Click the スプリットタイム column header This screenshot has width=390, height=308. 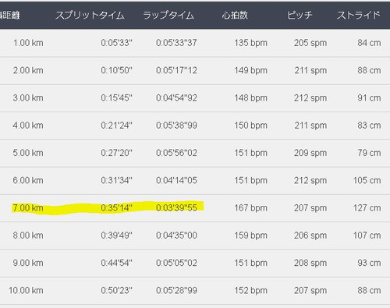pyautogui.click(x=90, y=16)
